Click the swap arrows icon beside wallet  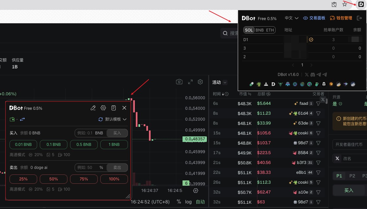(x=22, y=119)
